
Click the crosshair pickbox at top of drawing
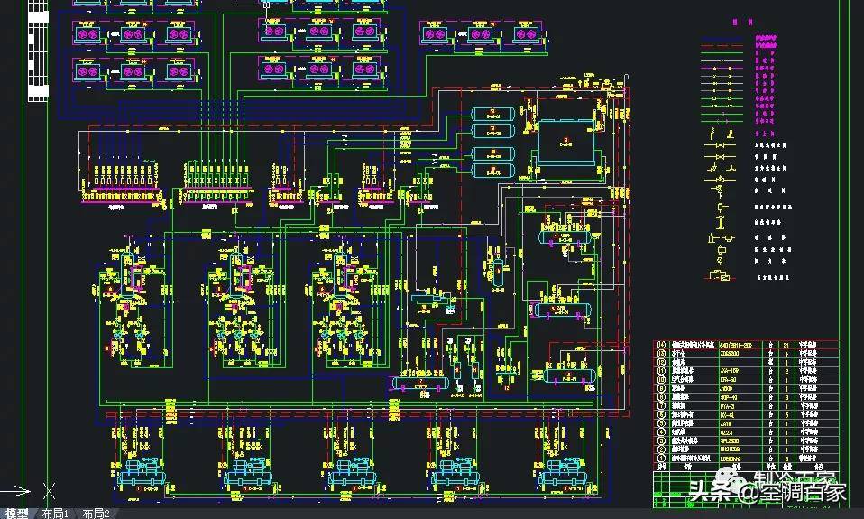(x=266, y=3)
